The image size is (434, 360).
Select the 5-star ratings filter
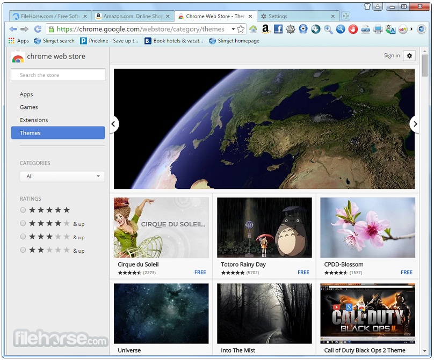pyautogui.click(x=23, y=210)
